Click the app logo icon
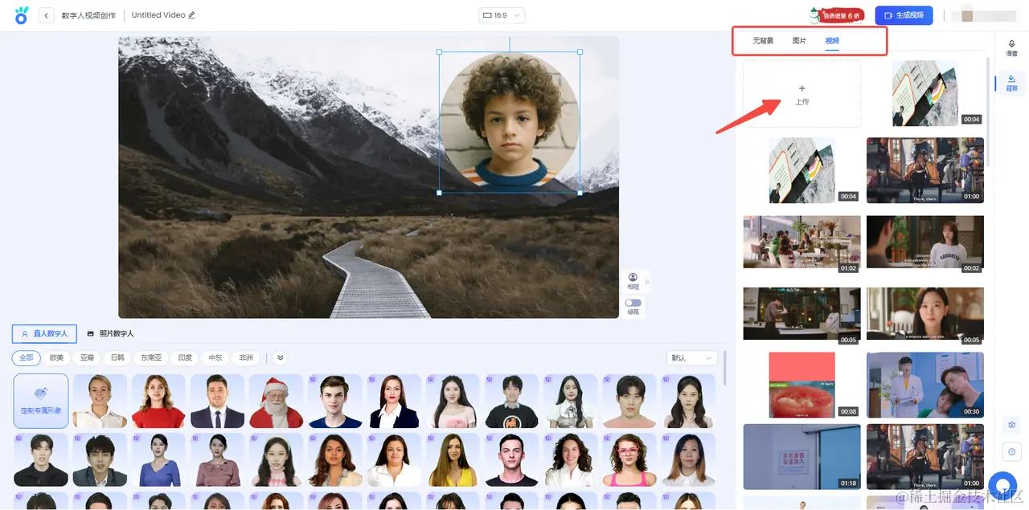The image size is (1029, 510). (x=22, y=14)
